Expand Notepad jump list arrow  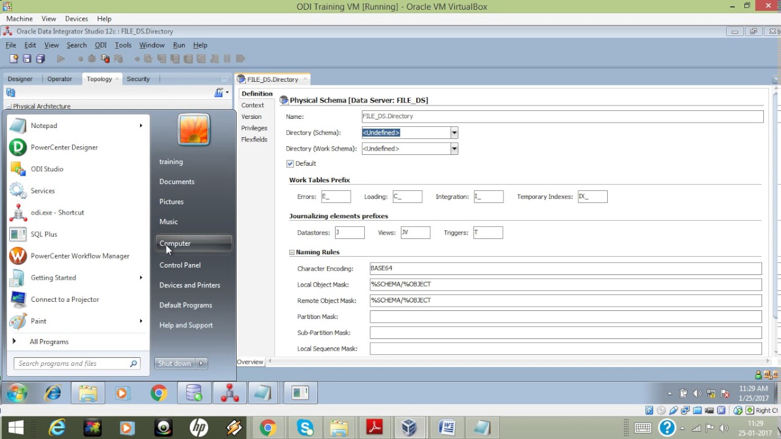point(141,126)
